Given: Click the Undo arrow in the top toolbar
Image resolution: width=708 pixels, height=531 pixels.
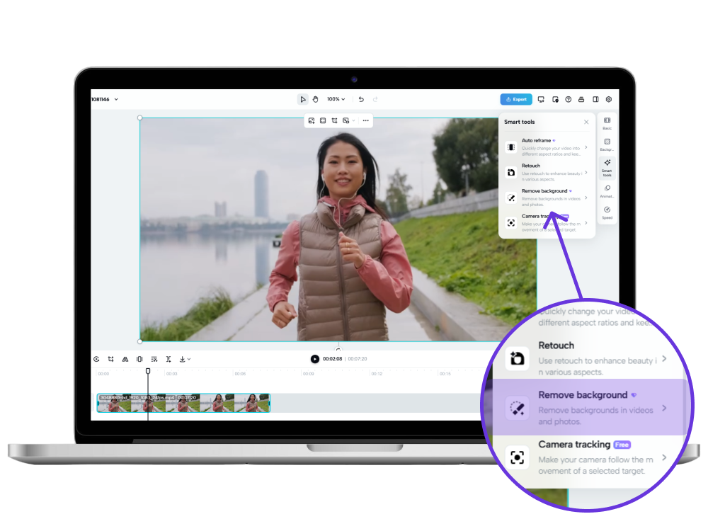Looking at the screenshot, I should (361, 99).
